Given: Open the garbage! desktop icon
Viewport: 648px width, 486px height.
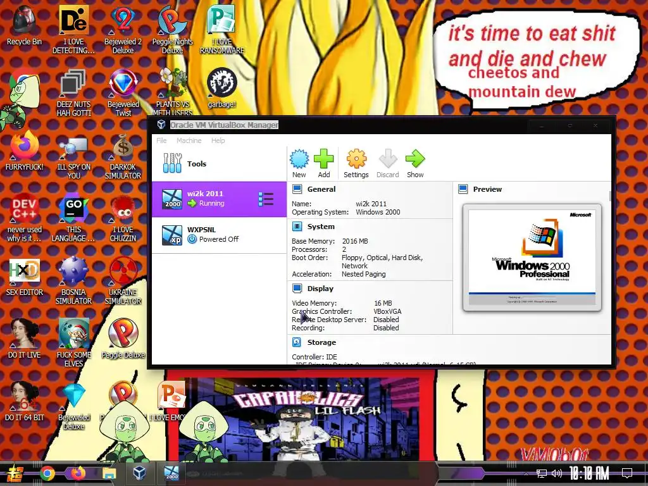Looking at the screenshot, I should pyautogui.click(x=222, y=89).
